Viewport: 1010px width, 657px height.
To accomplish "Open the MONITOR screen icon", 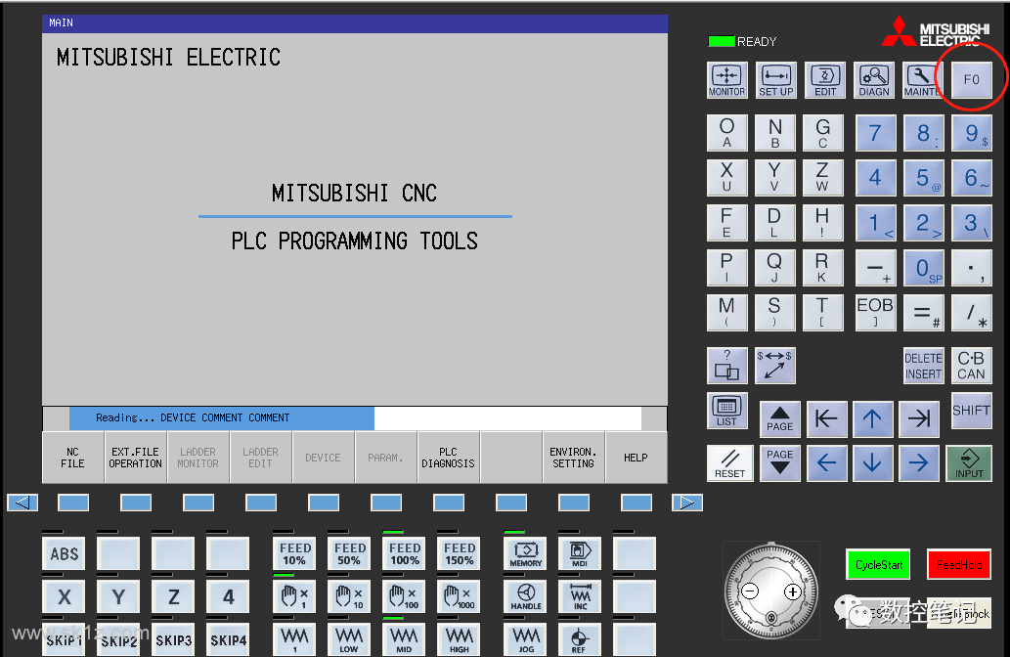I will click(726, 80).
